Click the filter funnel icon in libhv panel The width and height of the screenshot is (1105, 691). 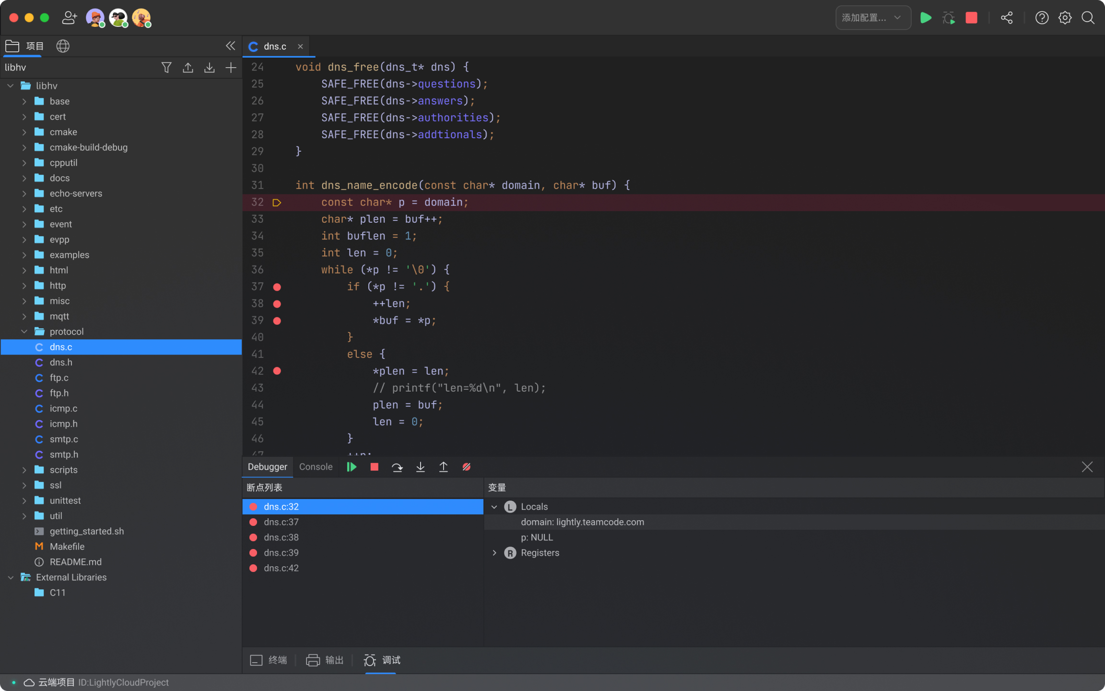[166, 67]
